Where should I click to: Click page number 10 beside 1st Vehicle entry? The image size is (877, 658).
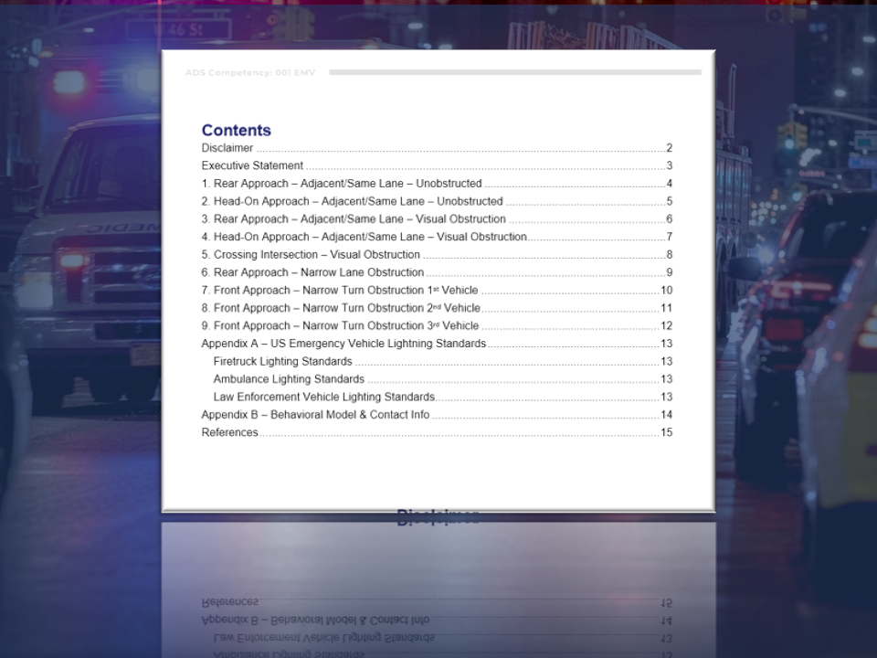pos(666,291)
